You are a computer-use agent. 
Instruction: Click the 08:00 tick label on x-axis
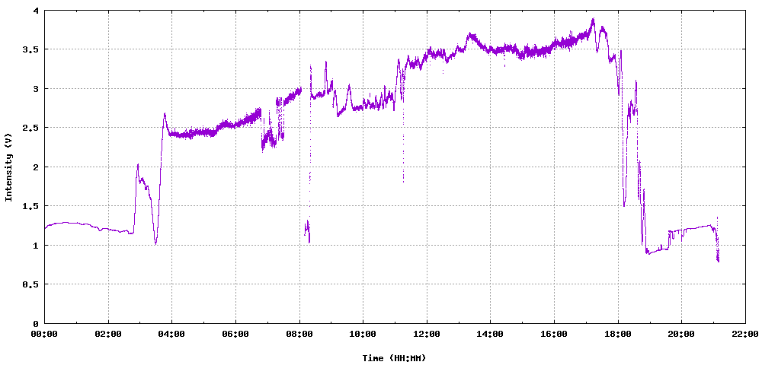(299, 334)
